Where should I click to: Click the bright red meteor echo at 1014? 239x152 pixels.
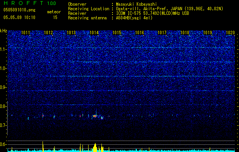95,116
